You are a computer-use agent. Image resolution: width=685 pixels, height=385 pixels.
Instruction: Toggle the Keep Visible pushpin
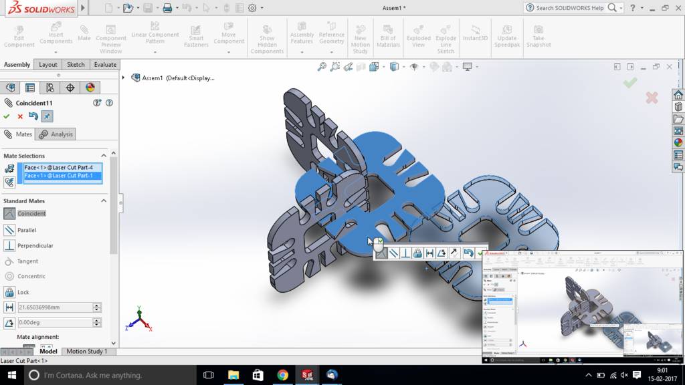click(47, 116)
